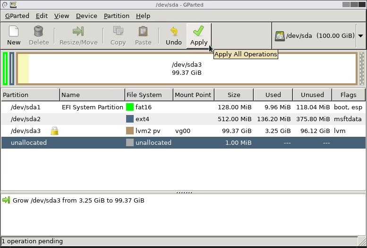Viewport: 367px width, 248px height.
Task: Click the Resize/Move arrow icon
Action: tap(78, 31)
